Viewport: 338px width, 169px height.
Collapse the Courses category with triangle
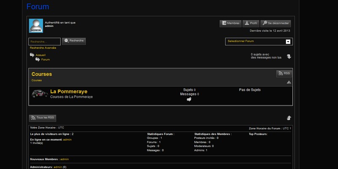point(289,82)
